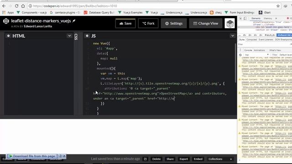Open HTML editor settings gear
This screenshot has height=164, width=292.
pyautogui.click(x=8, y=36)
